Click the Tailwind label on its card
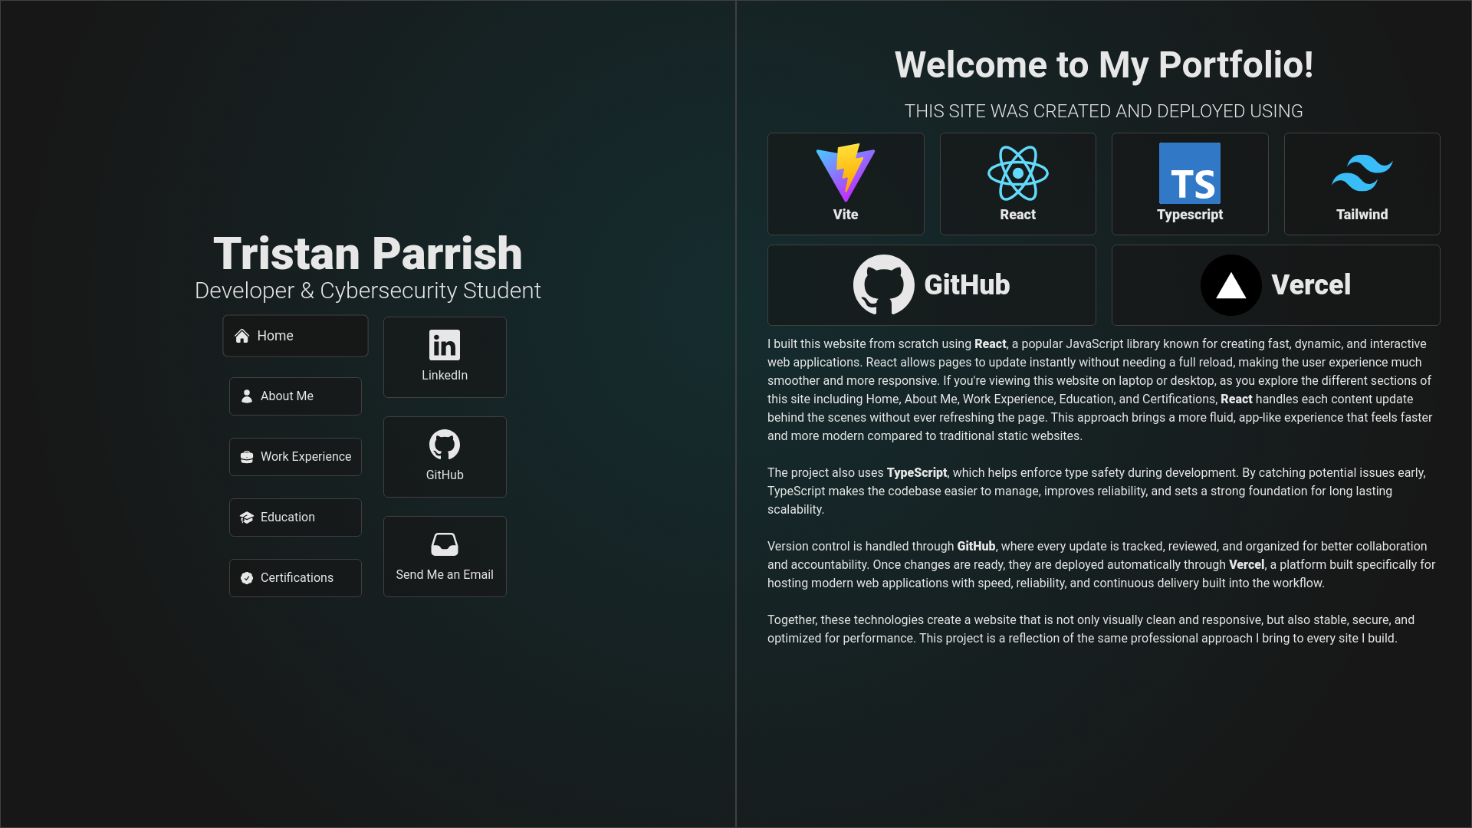This screenshot has width=1472, height=828. 1362,215
